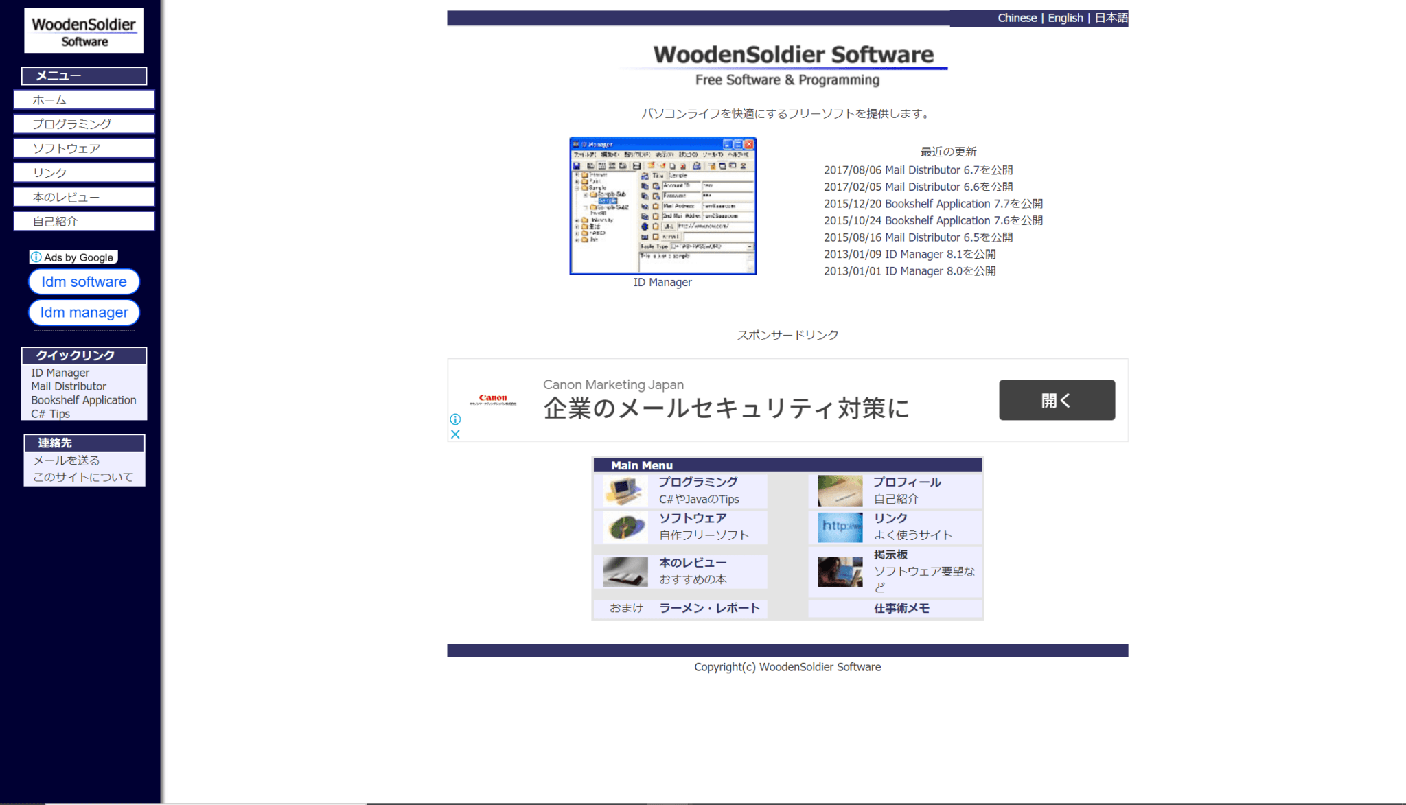Image resolution: width=1406 pixels, height=805 pixels.
Task: Open ラーメン・レポート link in Main Menu
Action: [x=709, y=608]
